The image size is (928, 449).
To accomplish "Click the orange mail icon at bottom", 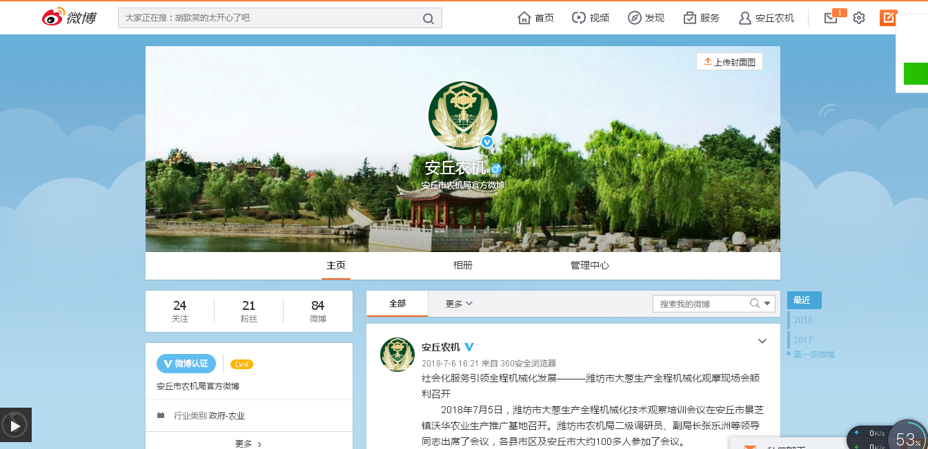I will [750, 447].
